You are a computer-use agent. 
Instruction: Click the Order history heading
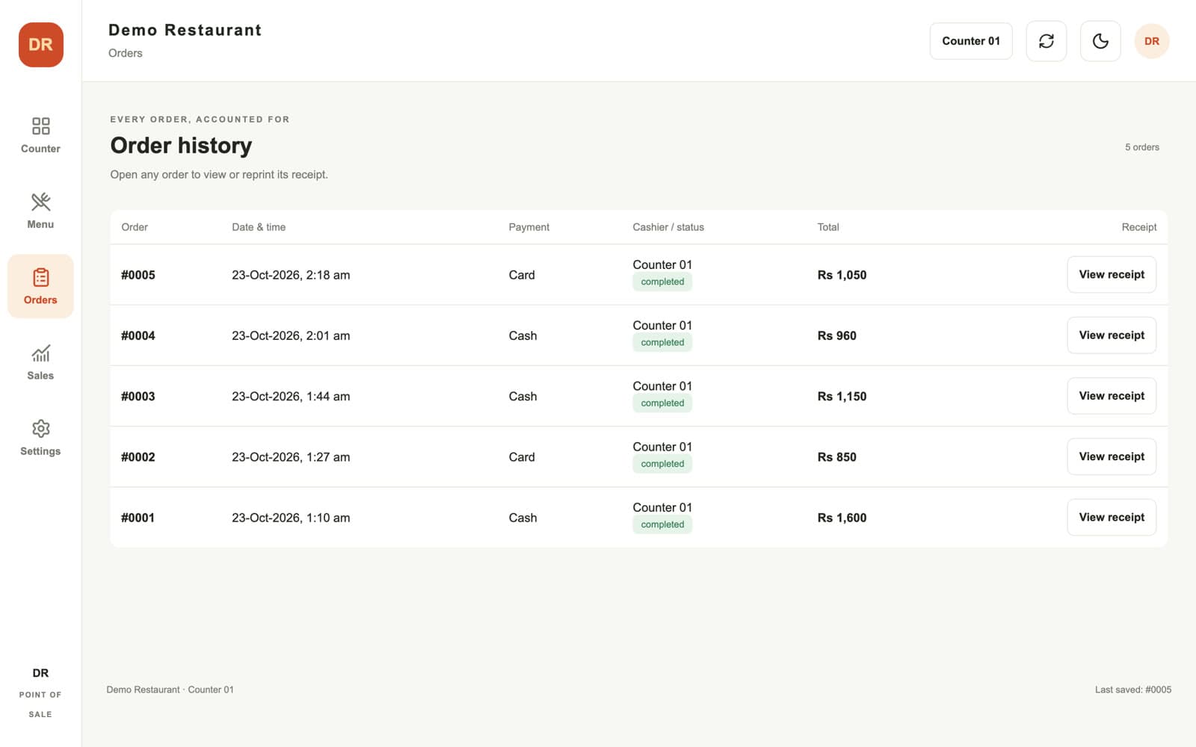click(181, 145)
